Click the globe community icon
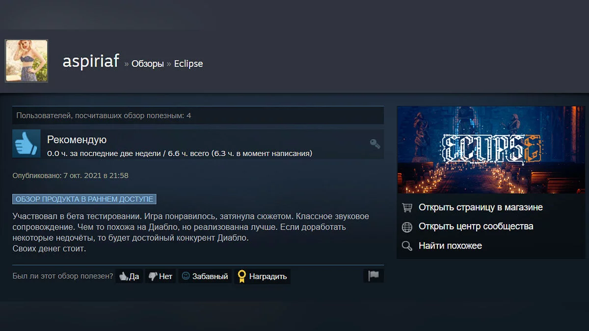This screenshot has width=589, height=331. tap(407, 227)
